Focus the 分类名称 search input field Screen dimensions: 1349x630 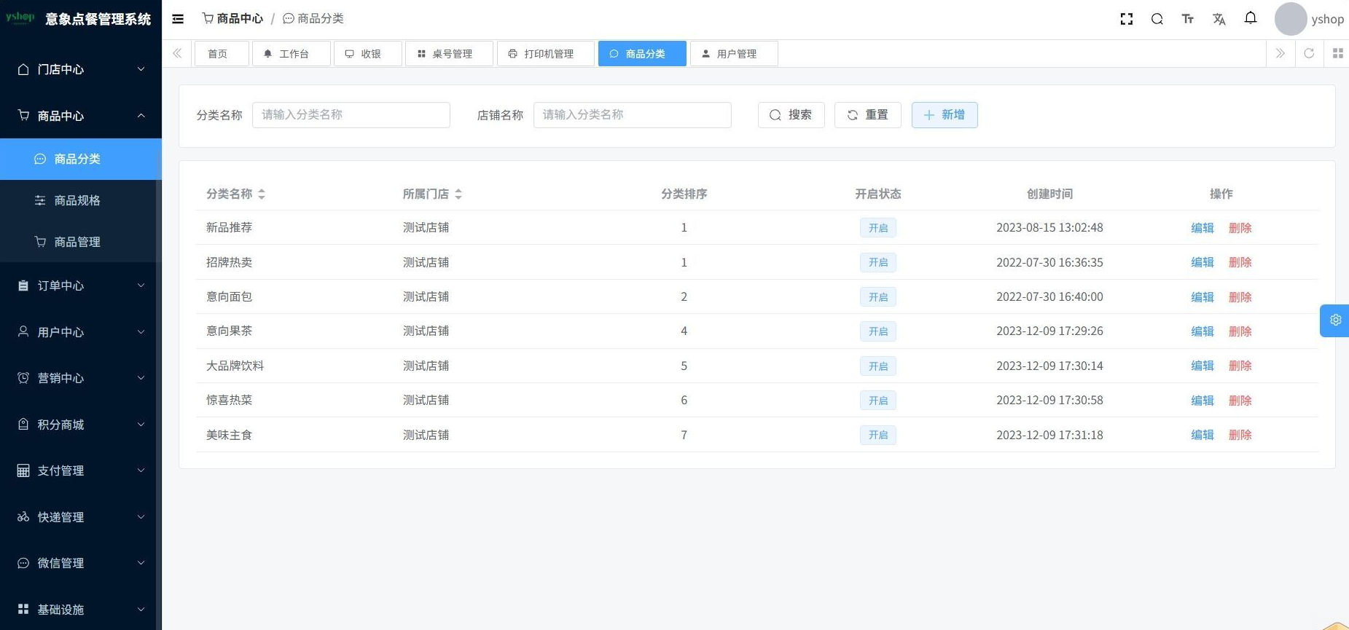[x=351, y=115]
